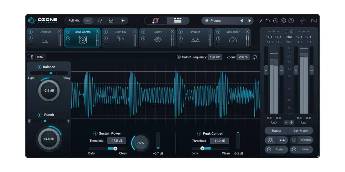The height and width of the screenshot is (172, 345).
Task: Open the Bass Control module preset list
Action: (x=68, y=44)
